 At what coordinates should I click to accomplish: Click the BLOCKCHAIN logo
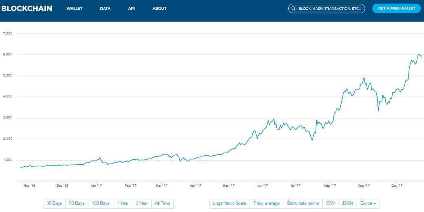(x=26, y=8)
